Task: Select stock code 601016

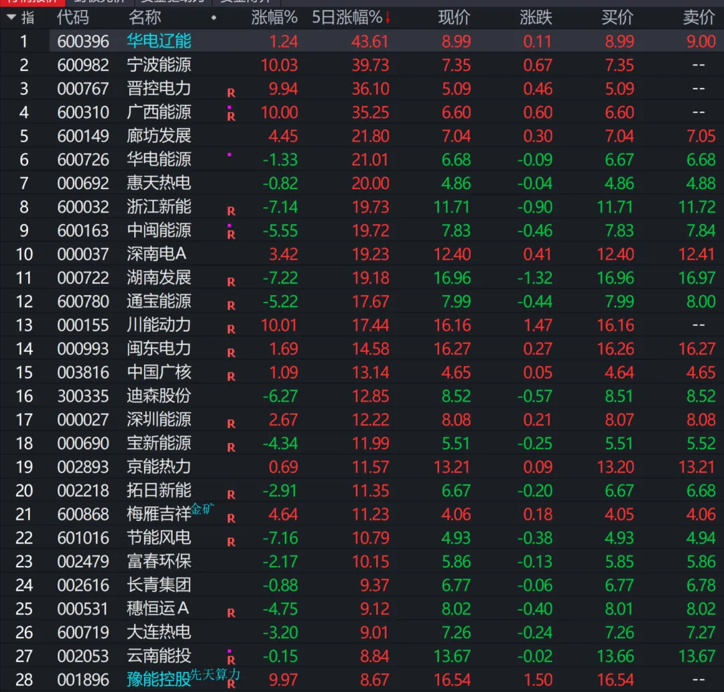Action: [x=83, y=538]
